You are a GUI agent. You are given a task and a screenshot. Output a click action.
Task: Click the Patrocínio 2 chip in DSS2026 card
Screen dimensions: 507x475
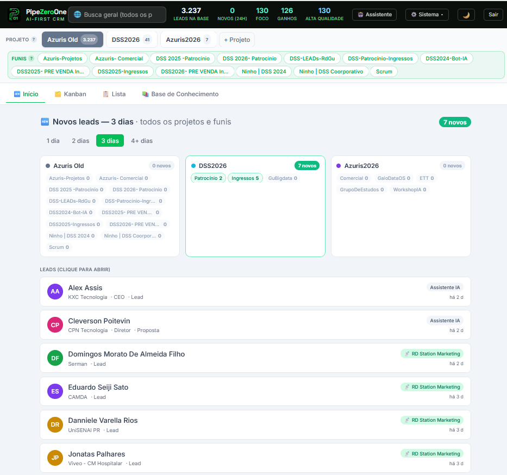(x=208, y=178)
